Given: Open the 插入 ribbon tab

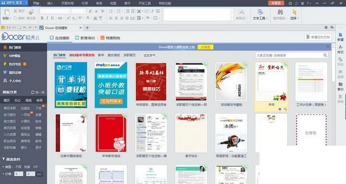Looking at the screenshot, I should 50,3.
